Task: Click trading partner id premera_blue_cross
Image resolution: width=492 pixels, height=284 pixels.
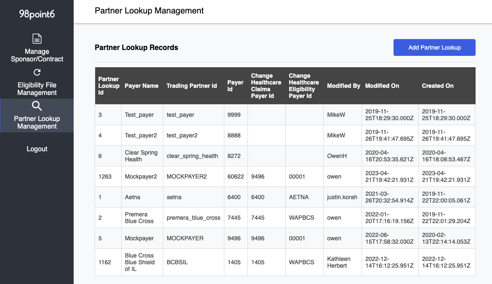Action: [x=193, y=218]
